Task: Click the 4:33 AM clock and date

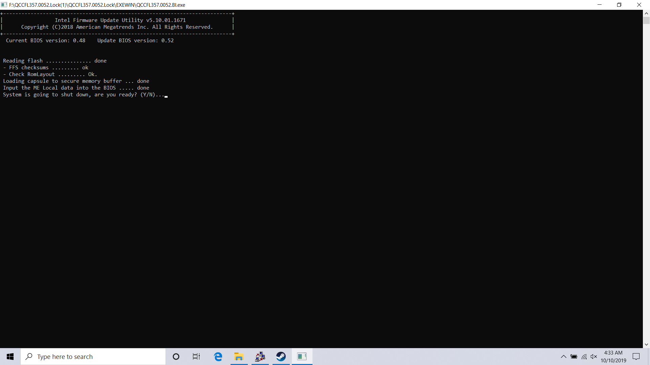Action: (x=613, y=357)
